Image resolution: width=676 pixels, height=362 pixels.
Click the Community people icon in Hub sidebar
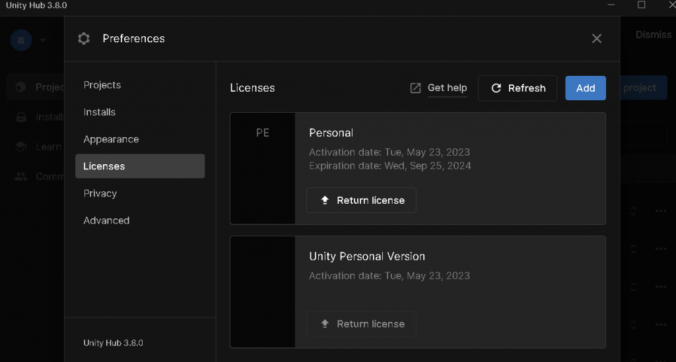point(21,177)
